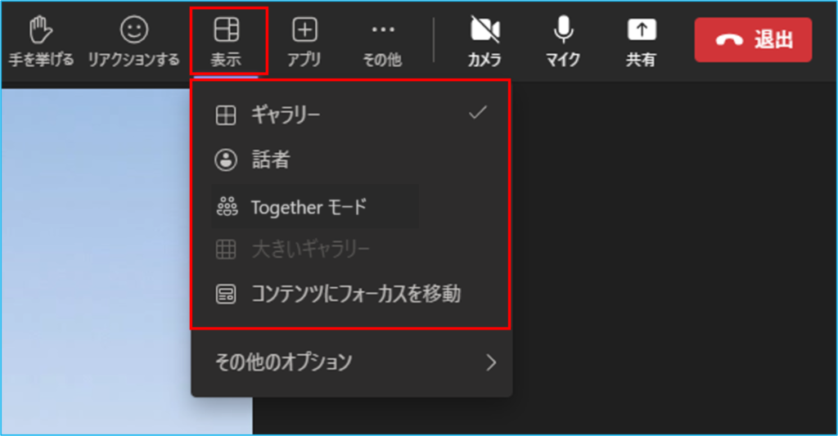Screen dimensions: 838x436
Task: Select コンテンツにフォーカスを移動 menu item
Action: point(356,294)
